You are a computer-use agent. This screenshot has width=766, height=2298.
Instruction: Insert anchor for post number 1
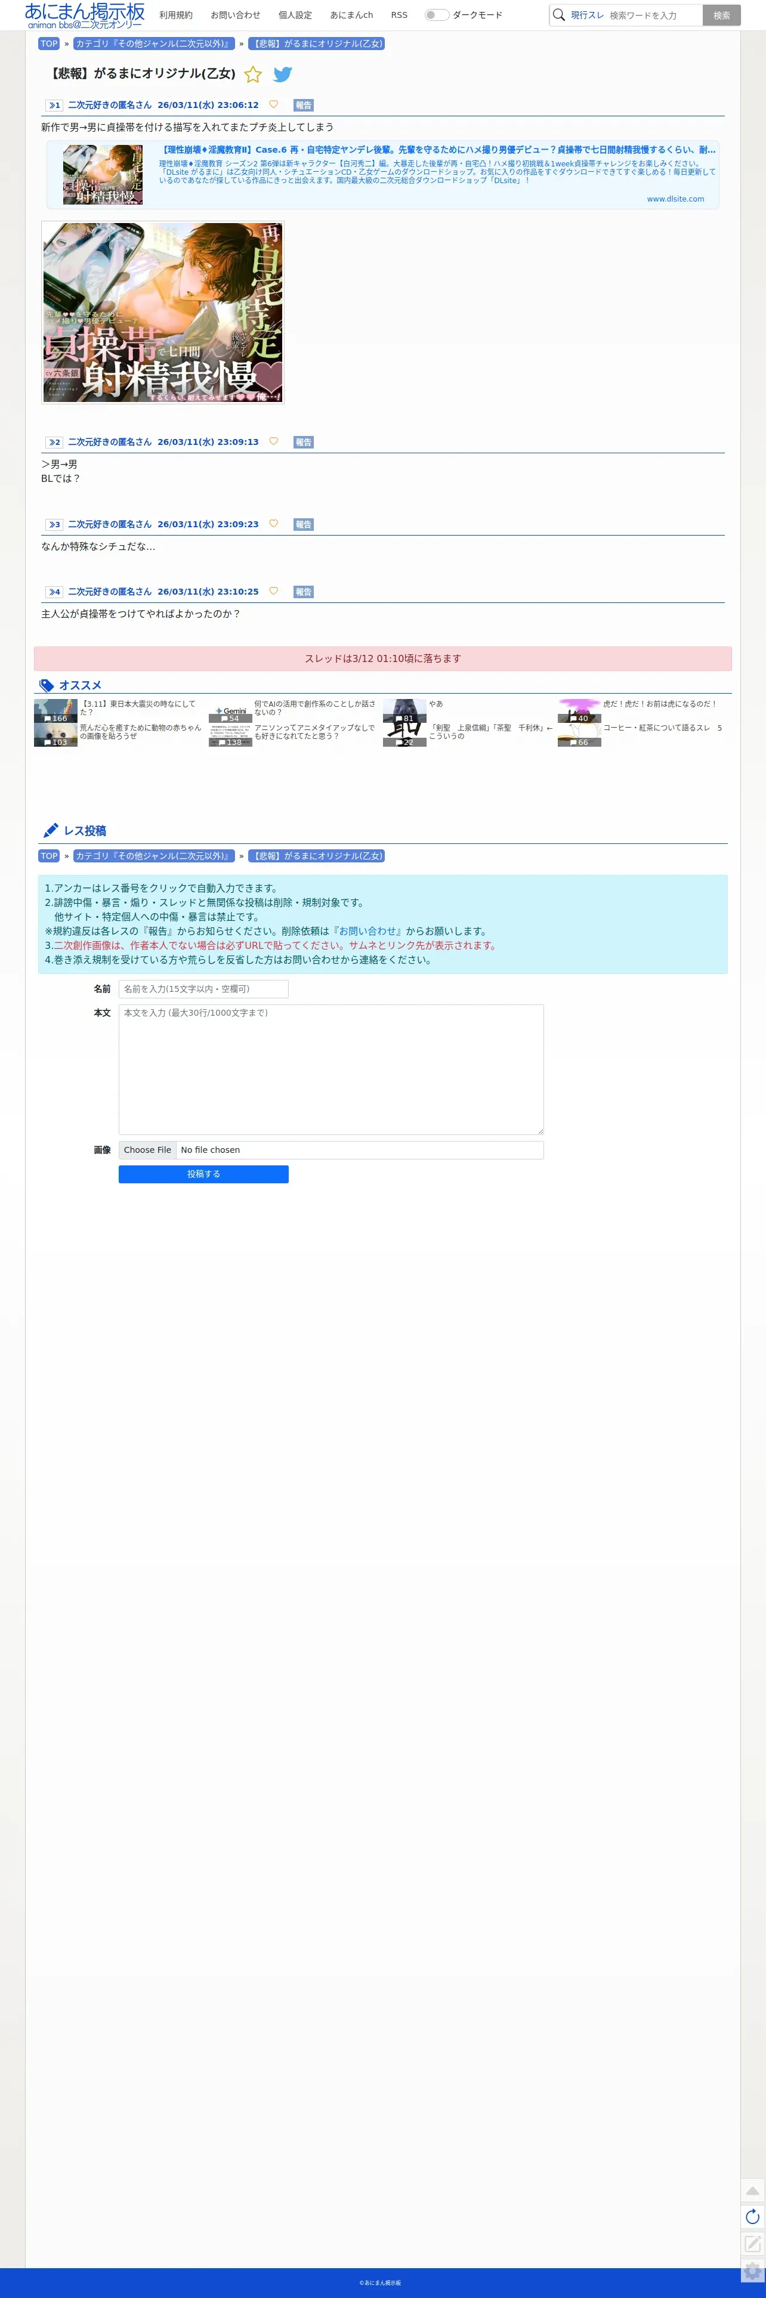point(54,105)
